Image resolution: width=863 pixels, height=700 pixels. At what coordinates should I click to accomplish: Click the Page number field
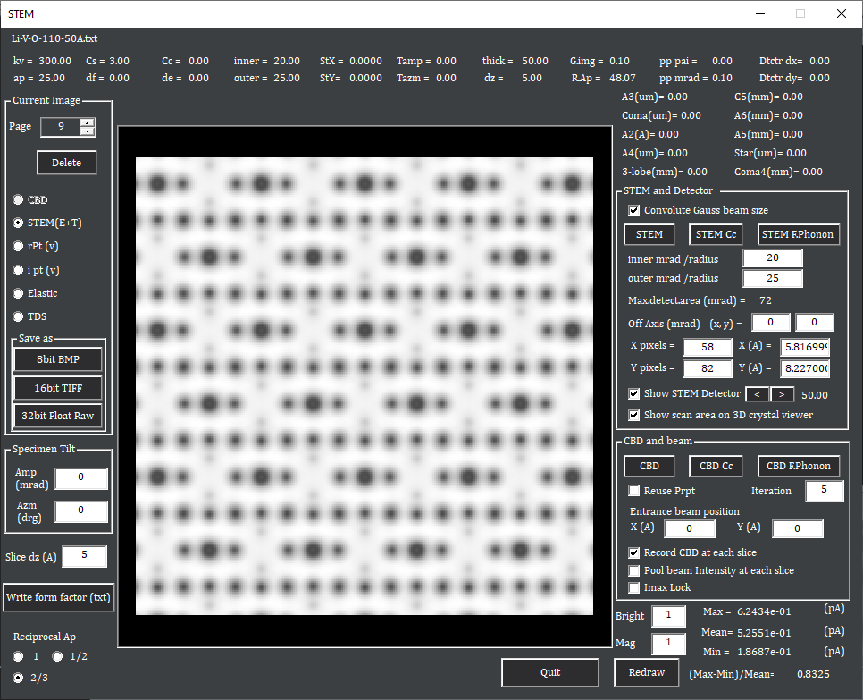pos(61,127)
